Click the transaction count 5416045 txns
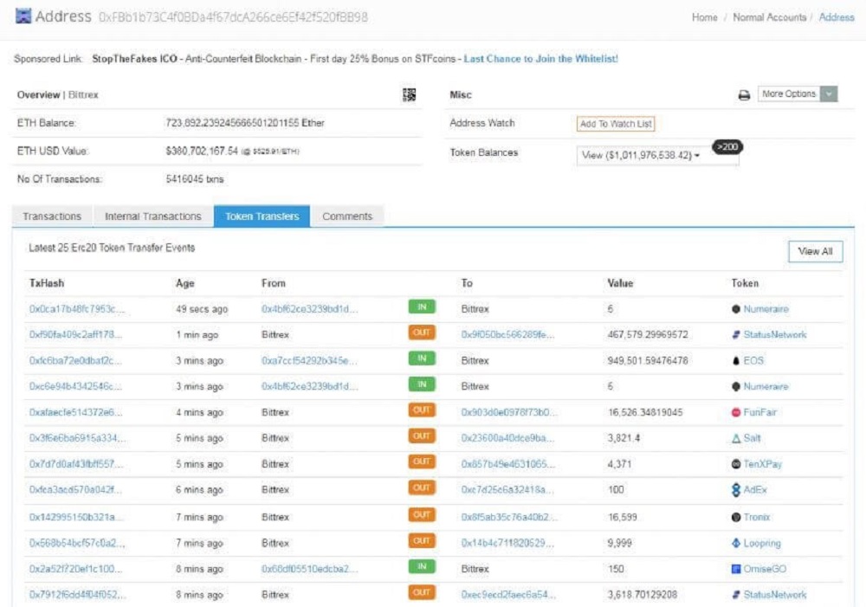Screen dimensions: 866x607 coord(195,179)
